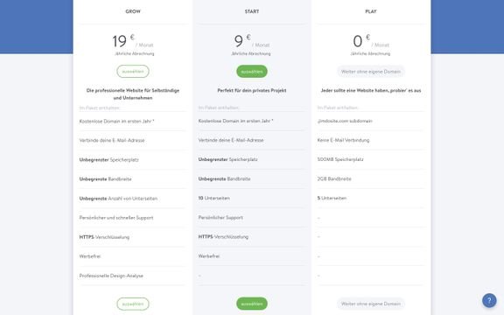Click the START plan heading
Viewport: 504px width, 315px height.
[252, 11]
